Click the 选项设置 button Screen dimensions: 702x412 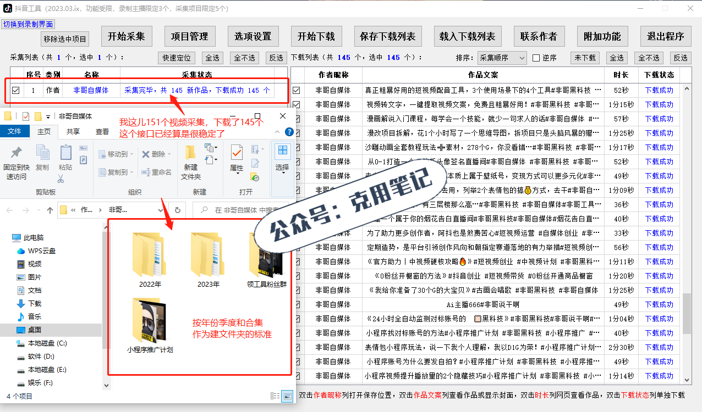253,36
